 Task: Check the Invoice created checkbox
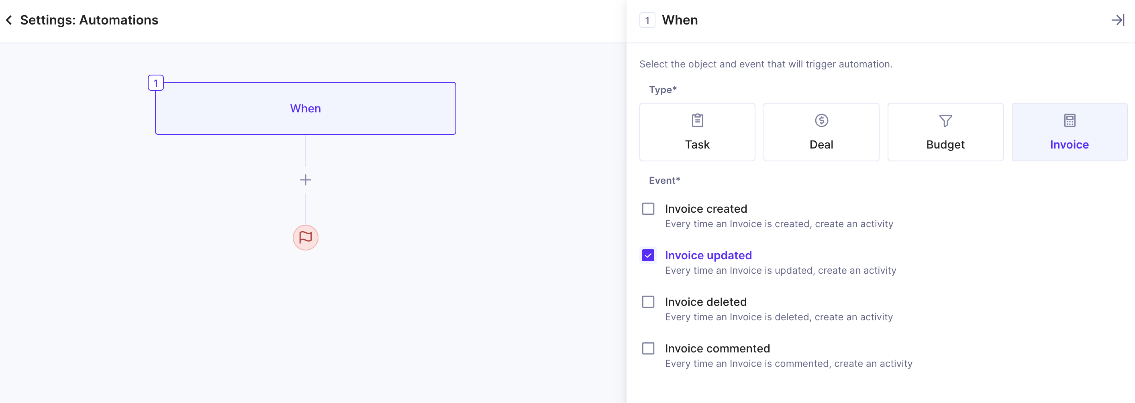[648, 208]
